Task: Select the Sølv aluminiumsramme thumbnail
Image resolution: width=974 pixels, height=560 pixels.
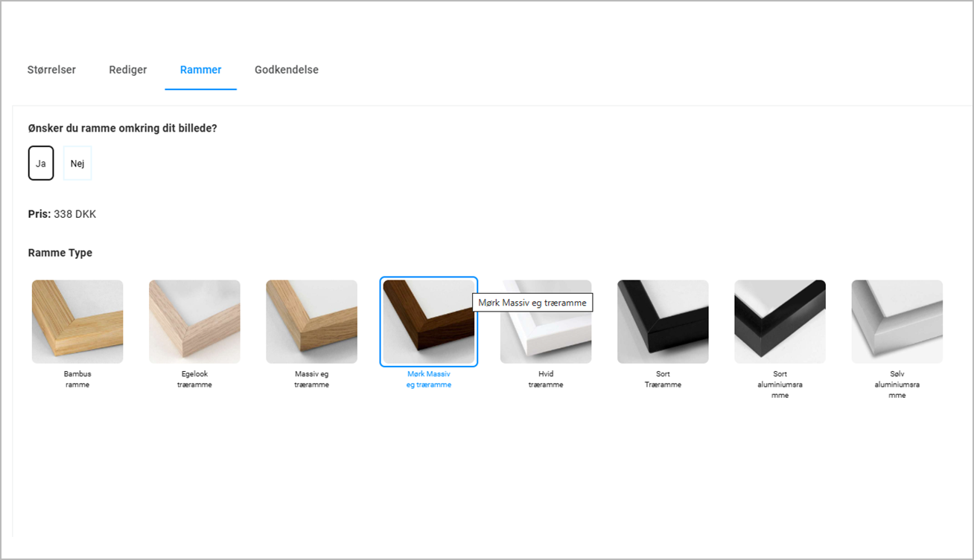Action: [x=897, y=321]
